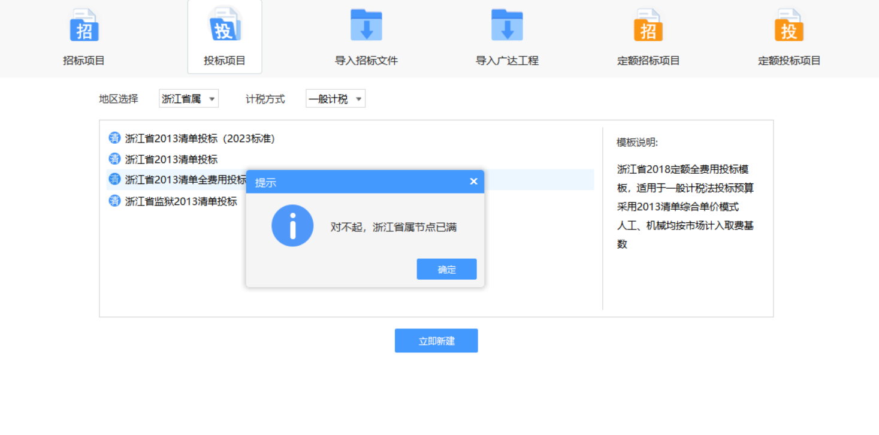Image resolution: width=879 pixels, height=435 pixels.
Task: Click the 模板说明: heading
Action: (x=638, y=142)
